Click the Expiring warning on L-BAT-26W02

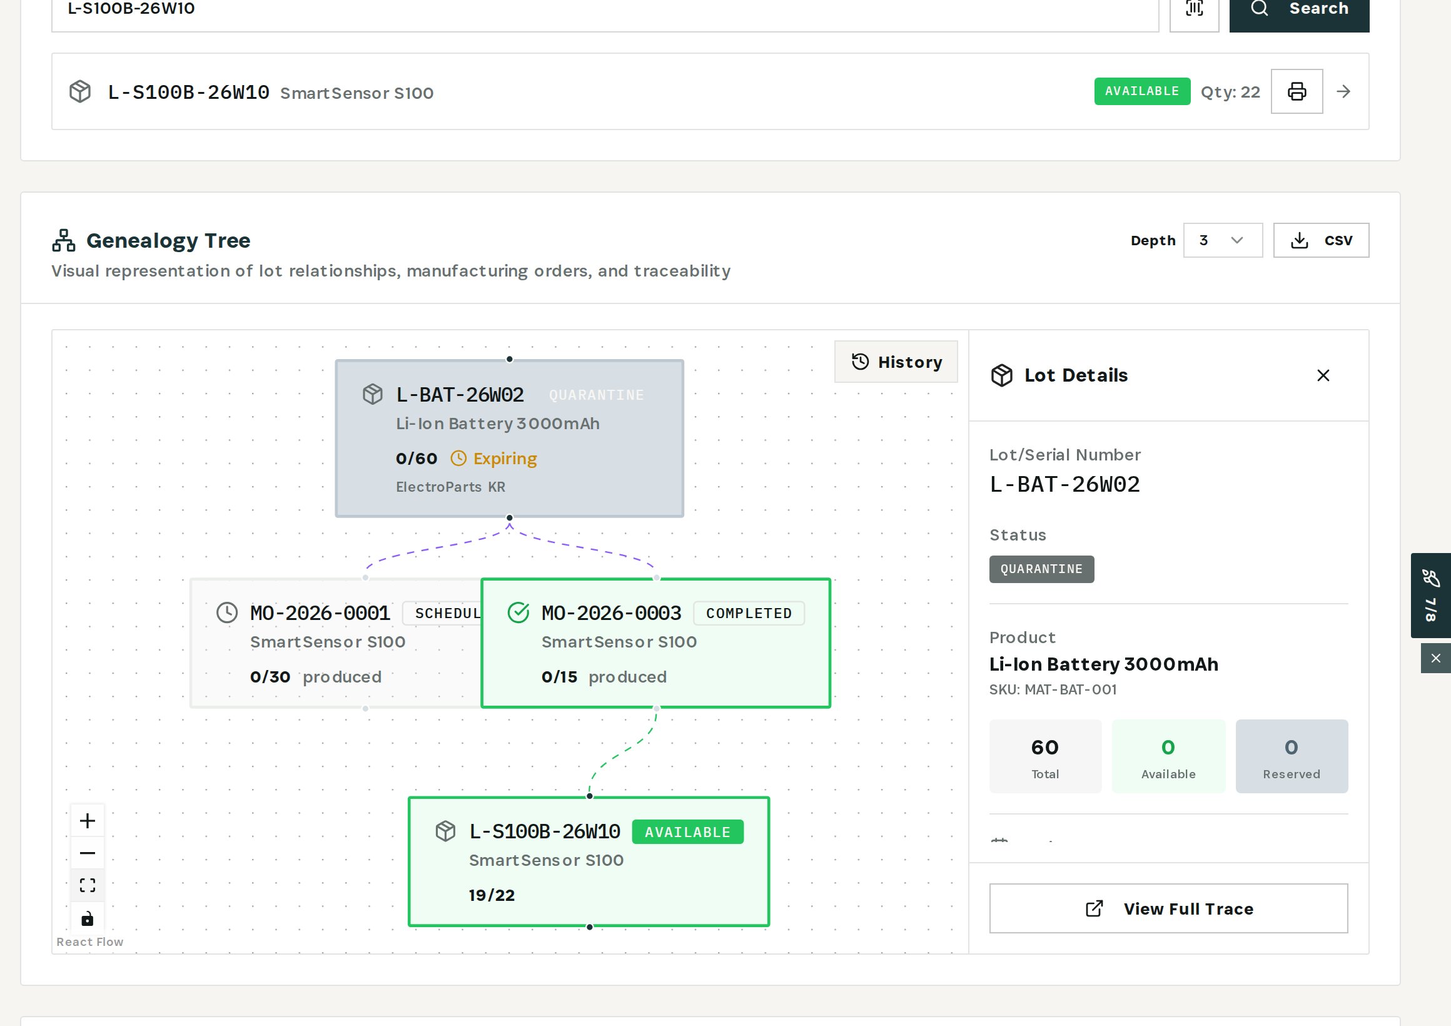[493, 459]
